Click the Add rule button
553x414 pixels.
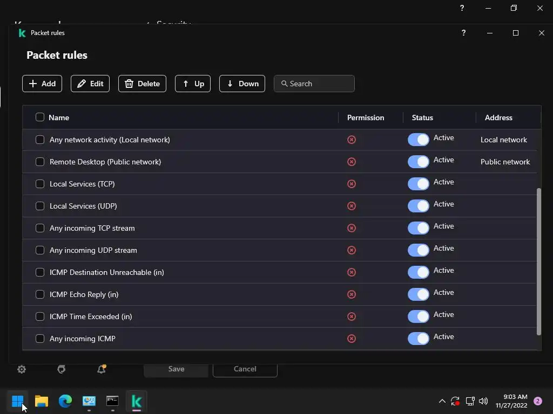pos(42,84)
